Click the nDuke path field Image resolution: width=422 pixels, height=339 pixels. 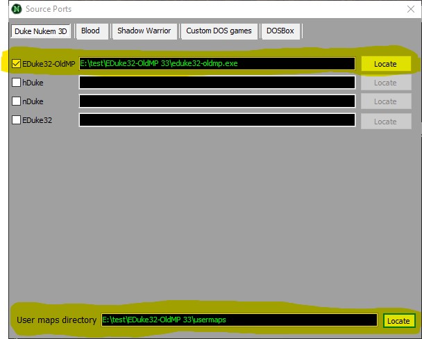coord(217,101)
